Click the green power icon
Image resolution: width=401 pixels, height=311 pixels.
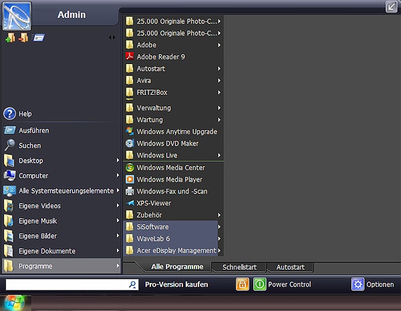[259, 284]
